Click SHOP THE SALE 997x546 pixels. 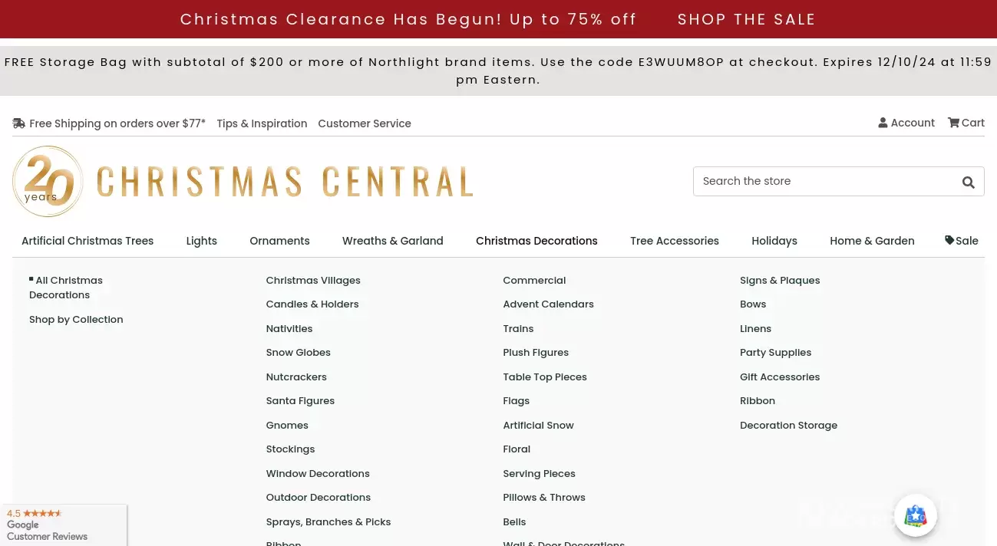[x=746, y=19]
